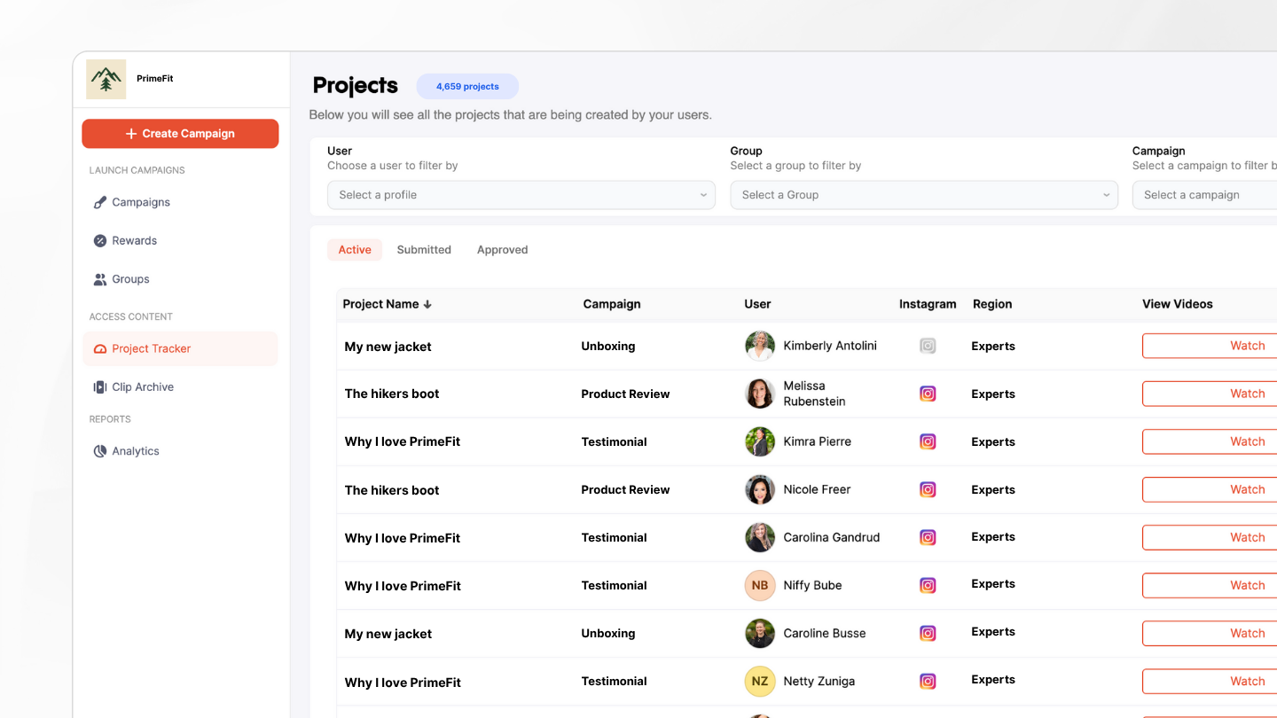Watch Carolina Gandrud's video
Screen dimensions: 1277x718
coord(1210,537)
